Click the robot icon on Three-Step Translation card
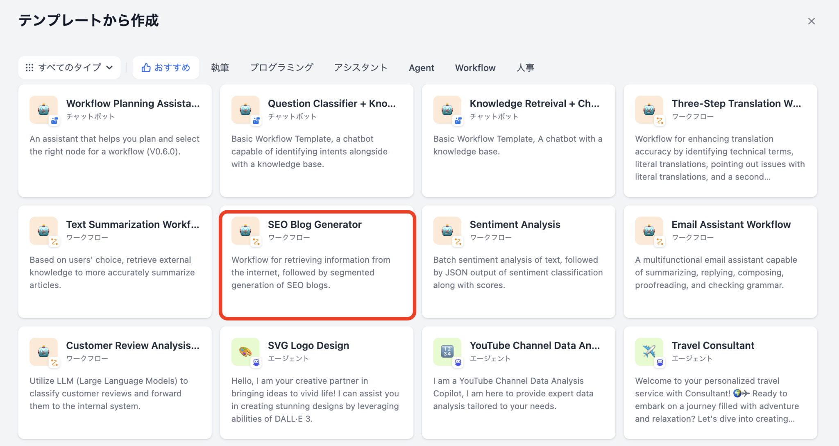839x446 pixels. point(649,109)
